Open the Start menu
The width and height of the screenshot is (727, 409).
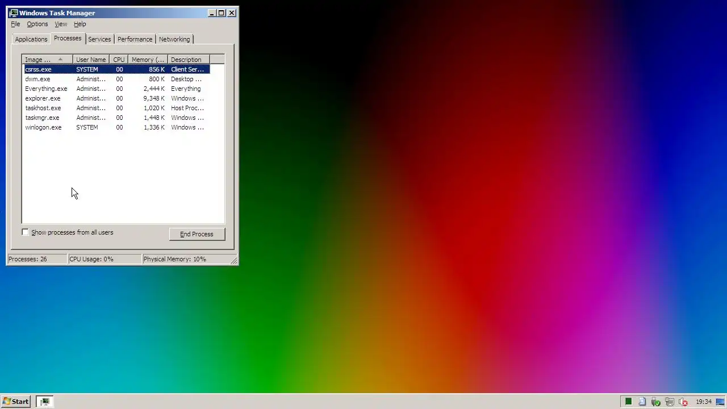16,402
